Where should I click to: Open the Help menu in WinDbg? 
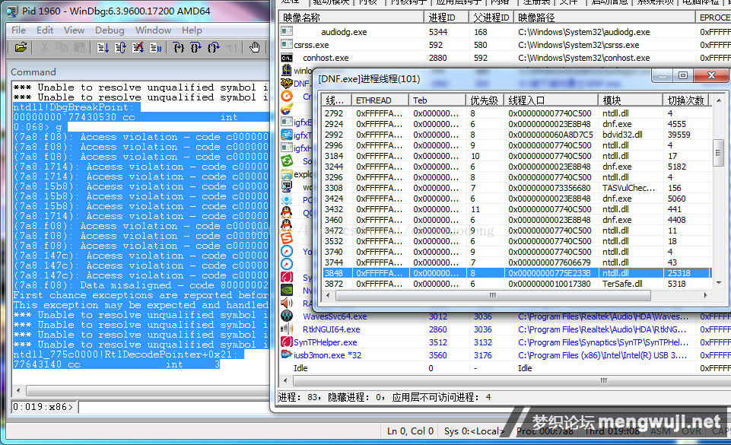coord(192,30)
